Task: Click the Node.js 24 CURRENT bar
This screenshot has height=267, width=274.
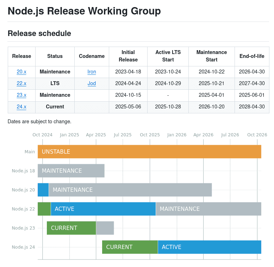Action: click(x=130, y=247)
